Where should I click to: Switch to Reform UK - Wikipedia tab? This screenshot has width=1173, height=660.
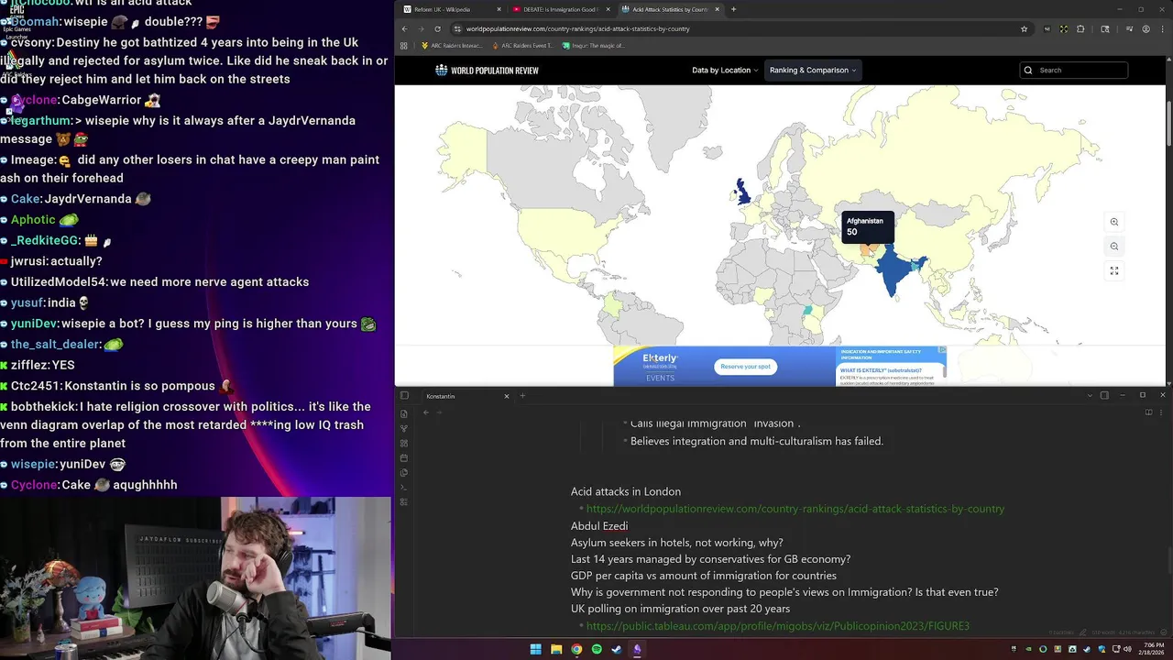[453, 9]
